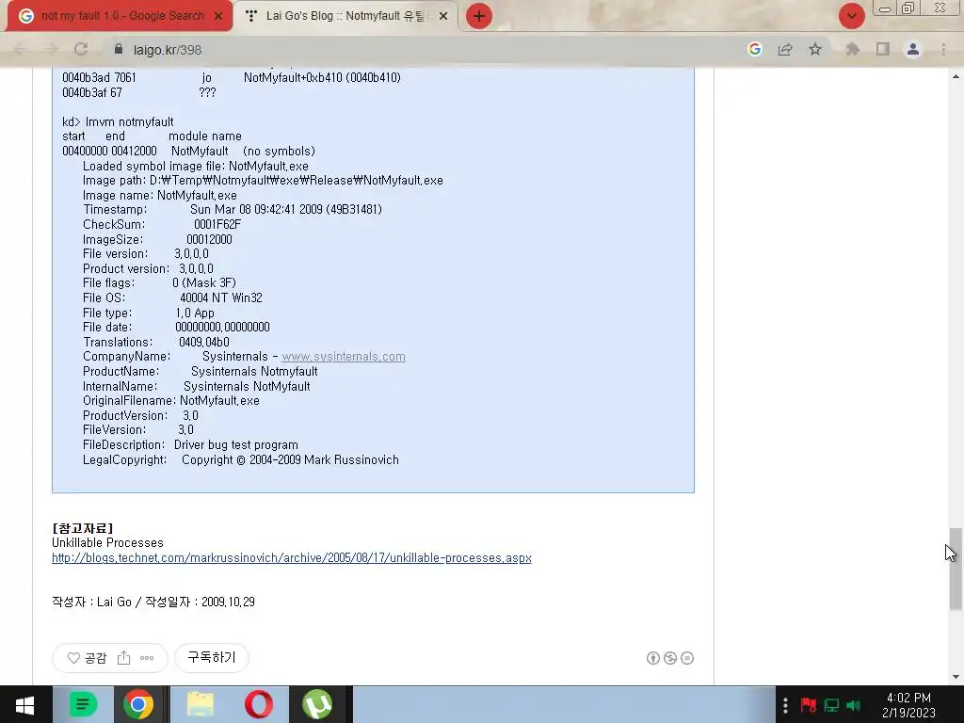Click the Google icon in address bar

pos(755,49)
